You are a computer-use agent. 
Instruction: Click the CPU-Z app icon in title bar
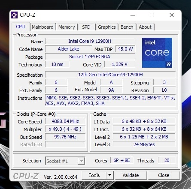coord(14,15)
